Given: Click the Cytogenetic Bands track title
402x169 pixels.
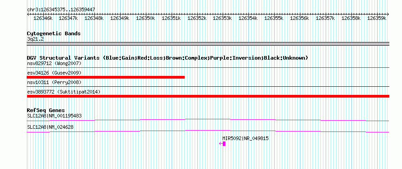Looking at the screenshot, I should (54, 33).
